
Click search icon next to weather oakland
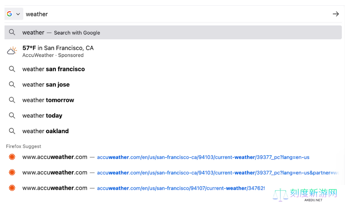[12, 131]
